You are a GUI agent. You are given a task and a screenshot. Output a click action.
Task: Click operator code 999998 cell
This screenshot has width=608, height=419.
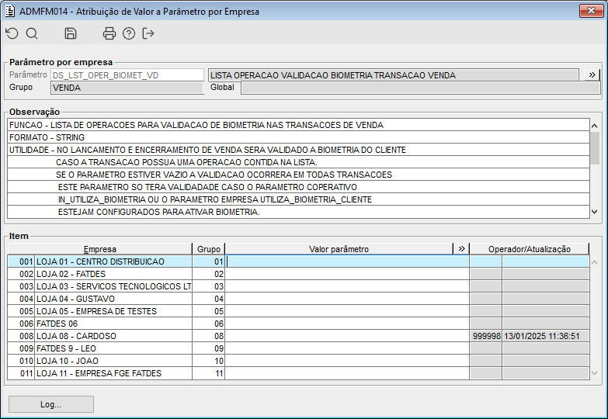486,336
